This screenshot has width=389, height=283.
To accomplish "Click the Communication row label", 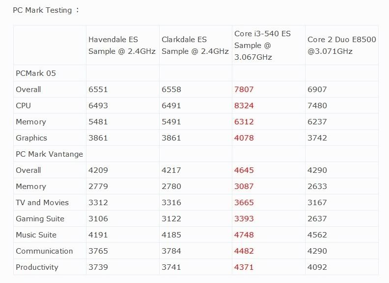I will pyautogui.click(x=44, y=251).
